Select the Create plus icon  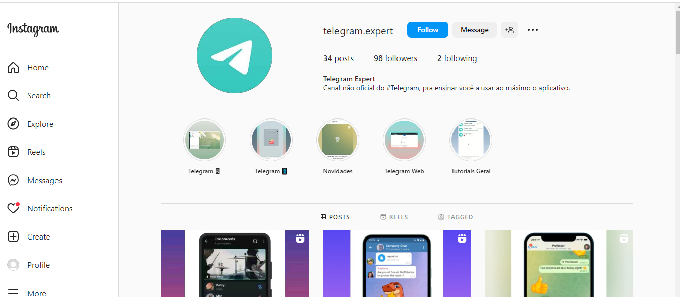[13, 236]
